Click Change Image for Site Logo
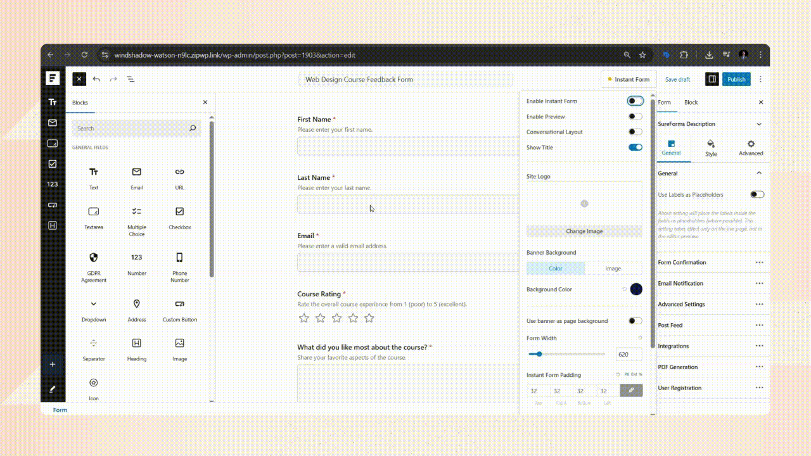Screen dimensions: 811x456 584,231
